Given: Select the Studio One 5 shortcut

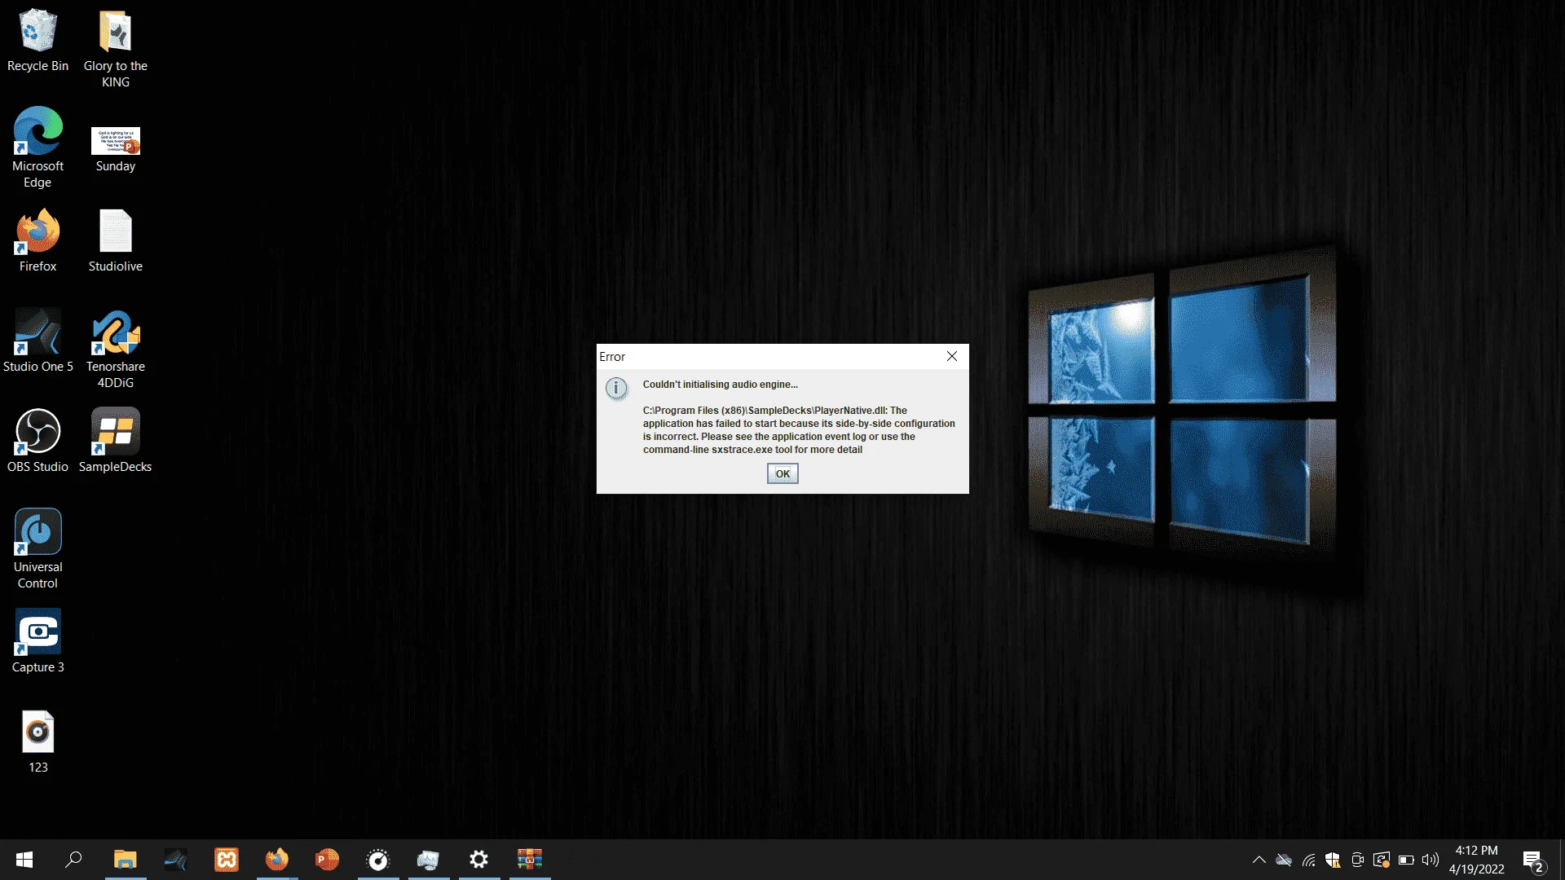Looking at the screenshot, I should [37, 341].
